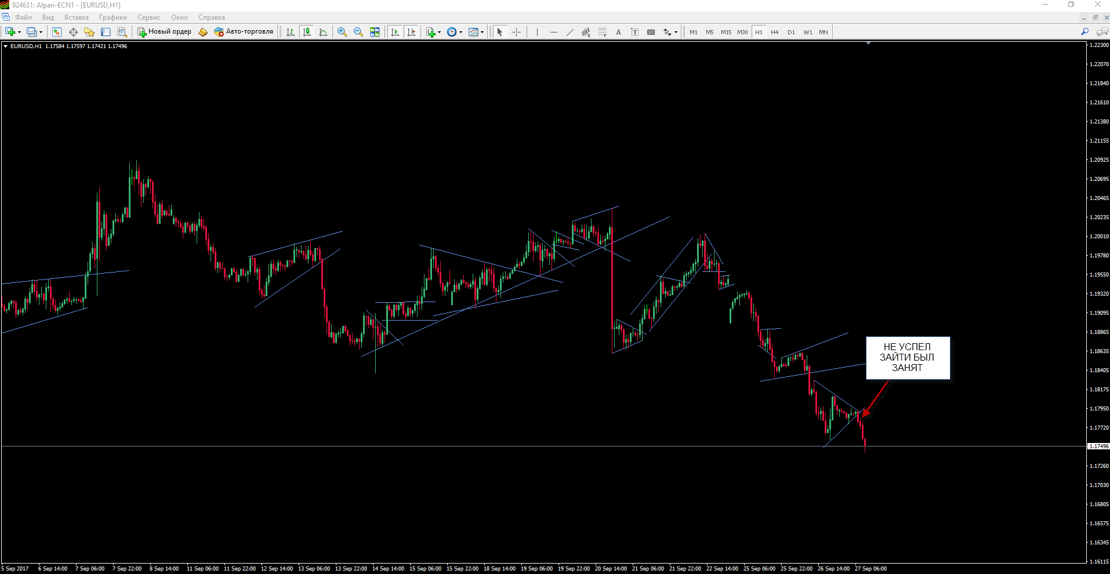This screenshot has height=574, width=1110.
Task: Open the Вид menu
Action: [x=48, y=17]
